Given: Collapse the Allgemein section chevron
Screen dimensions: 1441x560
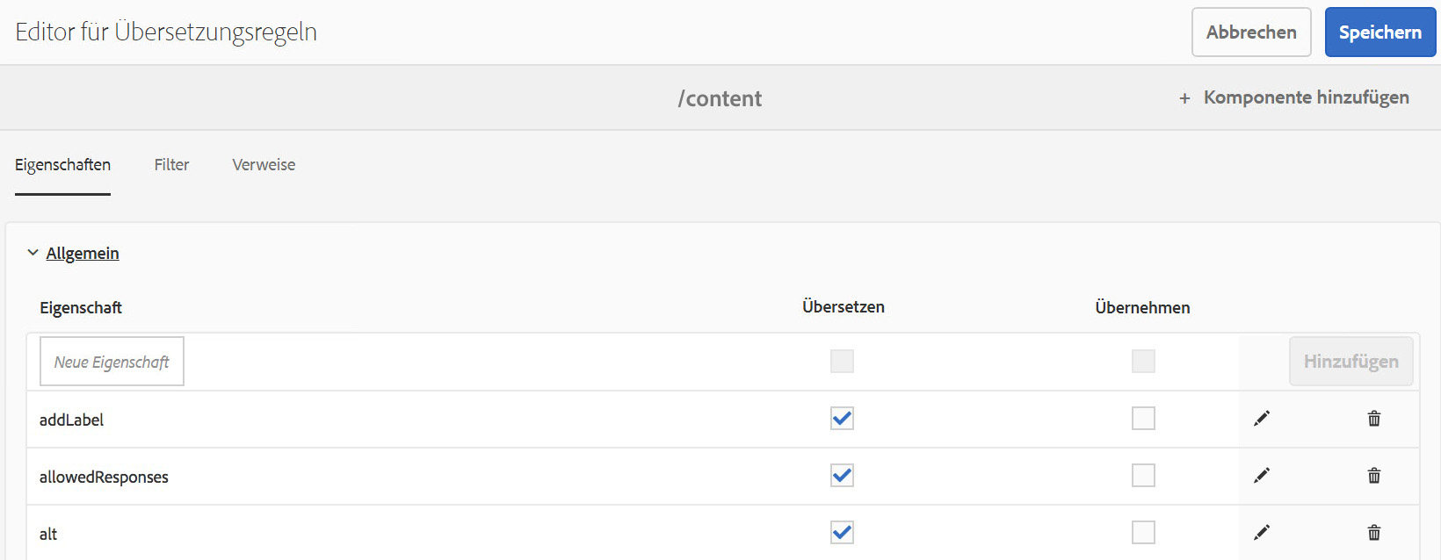Looking at the screenshot, I should 33,253.
